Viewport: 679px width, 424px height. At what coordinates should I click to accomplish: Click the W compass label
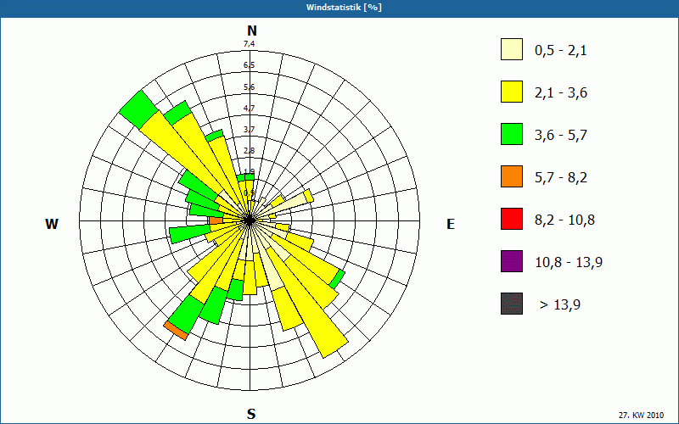pyautogui.click(x=52, y=224)
